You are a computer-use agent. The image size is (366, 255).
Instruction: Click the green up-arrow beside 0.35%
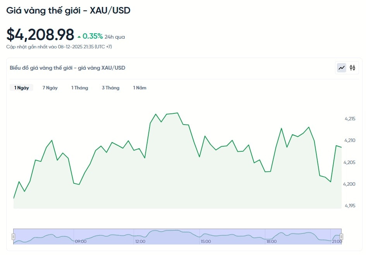click(79, 37)
